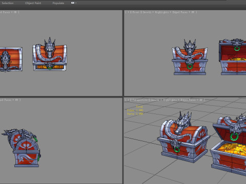Open the Selection ribbon tab

pos(8,3)
